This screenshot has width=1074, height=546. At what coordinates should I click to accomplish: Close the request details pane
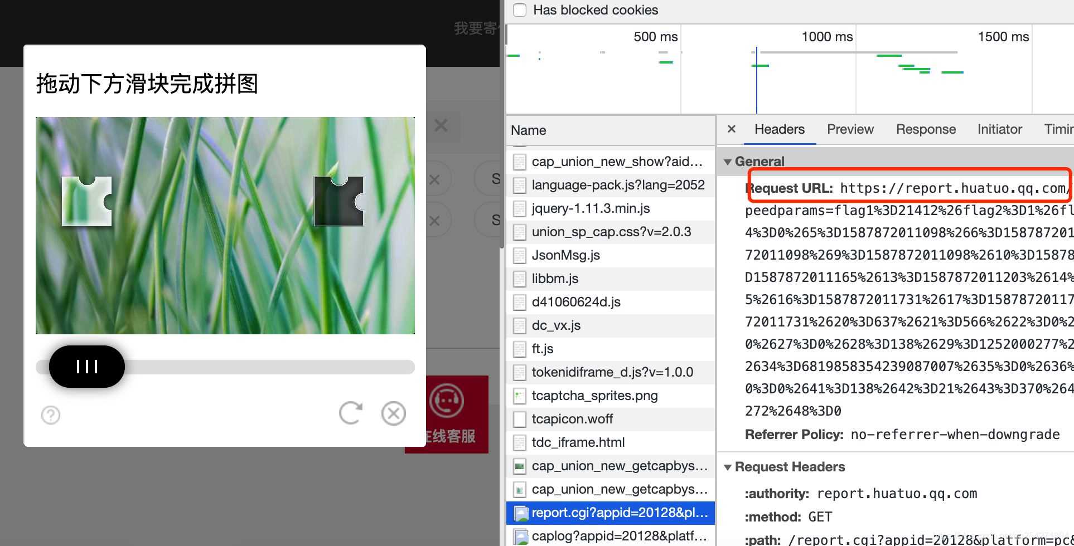pos(732,129)
